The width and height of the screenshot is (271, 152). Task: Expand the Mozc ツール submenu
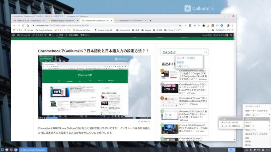pyautogui.click(x=257, y=130)
